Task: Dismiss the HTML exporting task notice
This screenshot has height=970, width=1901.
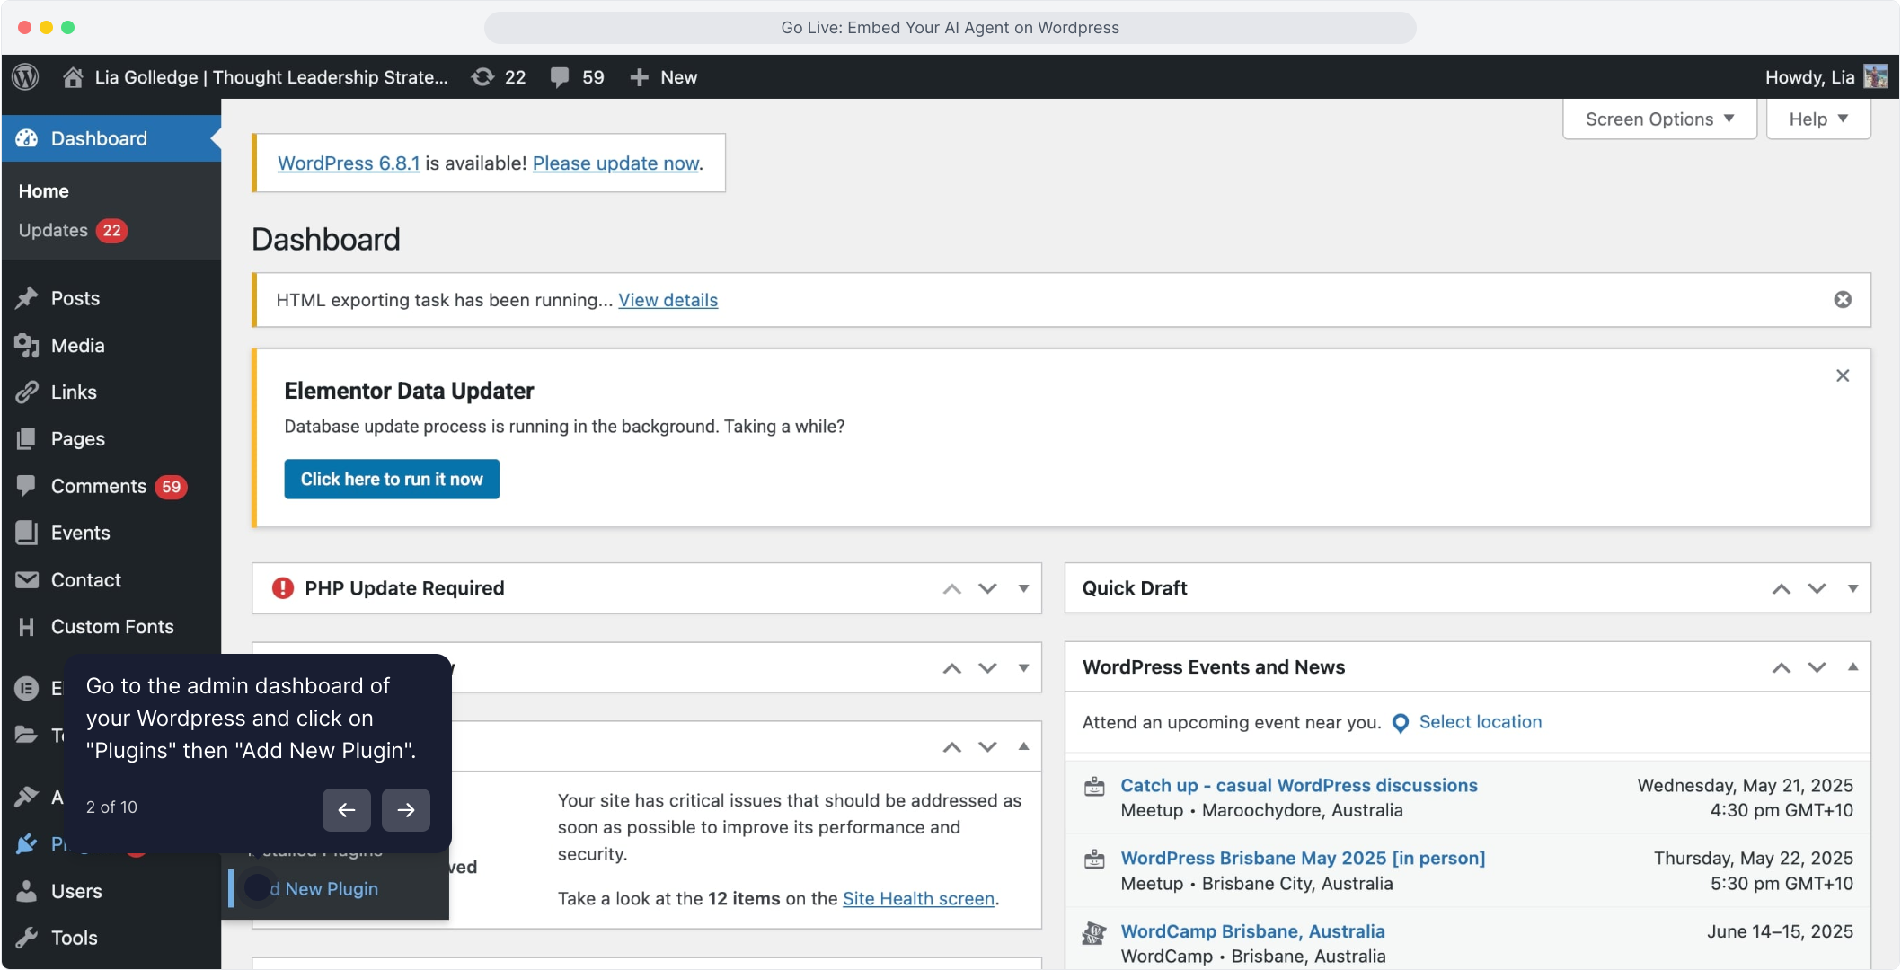Action: tap(1843, 300)
